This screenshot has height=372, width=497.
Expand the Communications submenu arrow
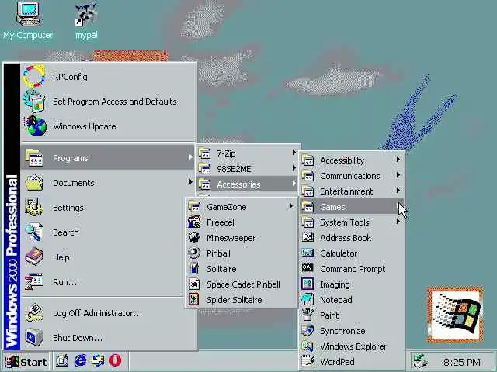click(398, 175)
